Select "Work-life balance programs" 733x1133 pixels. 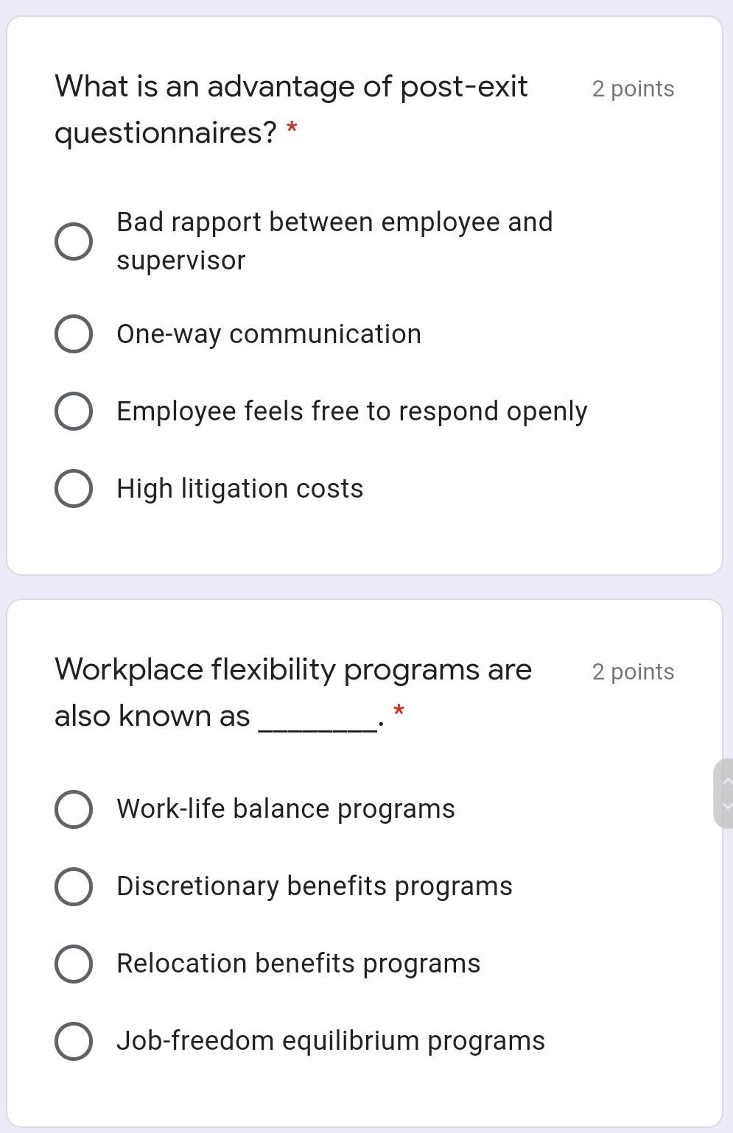[72, 810]
